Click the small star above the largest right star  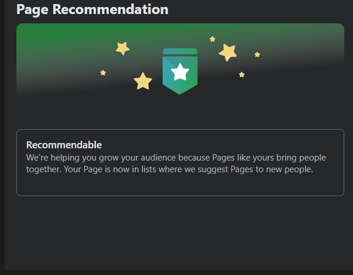[213, 39]
